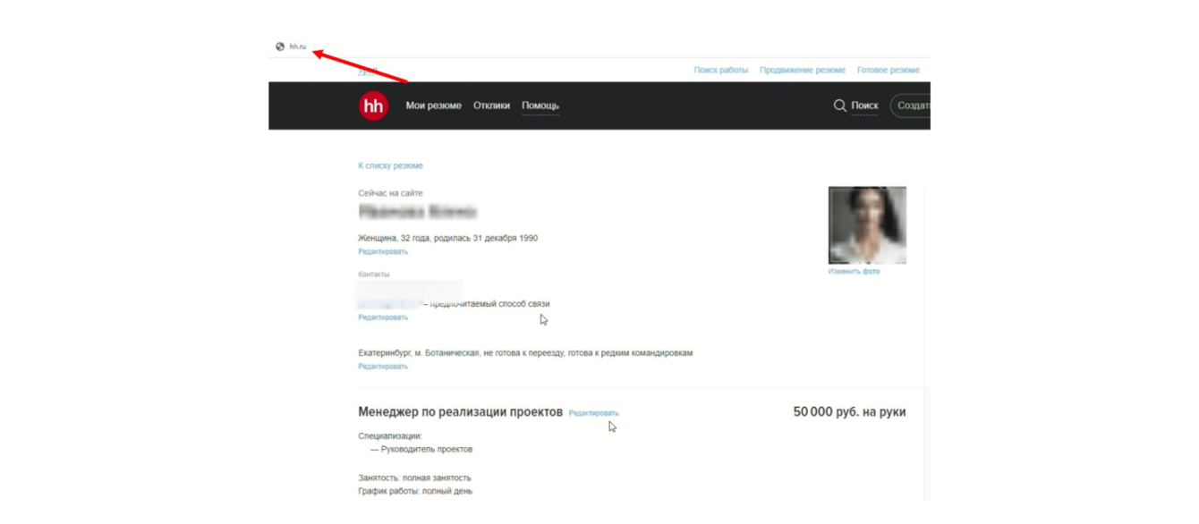Image resolution: width=1199 pixels, height=524 pixels.
Task: Go back via К списку резюме
Action: (x=391, y=165)
